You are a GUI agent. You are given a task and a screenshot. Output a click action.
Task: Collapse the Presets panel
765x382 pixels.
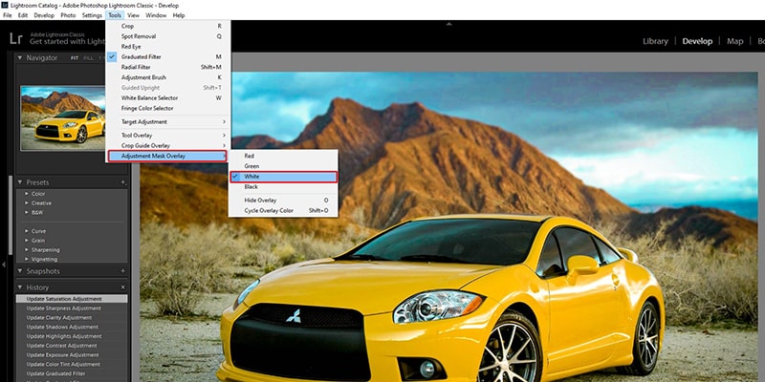[20, 182]
